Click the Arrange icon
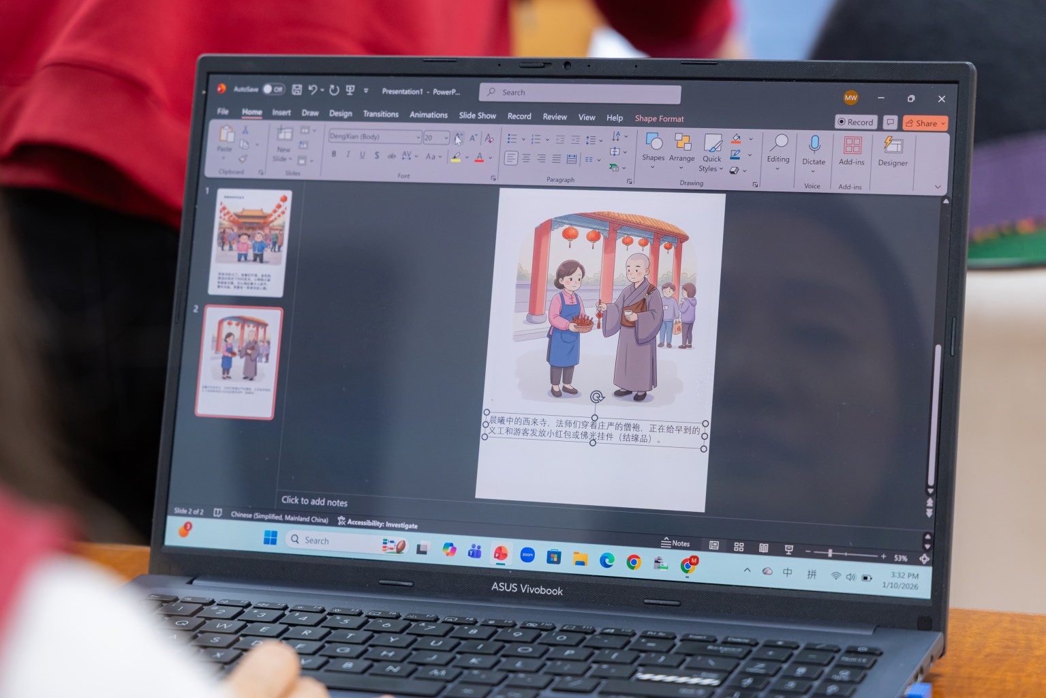1046x698 pixels. 682,142
